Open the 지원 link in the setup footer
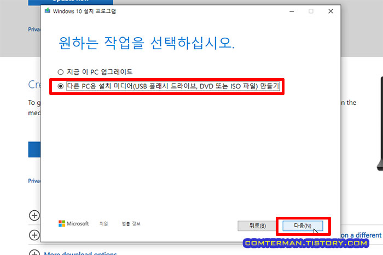The height and width of the screenshot is (255, 383). [x=103, y=223]
